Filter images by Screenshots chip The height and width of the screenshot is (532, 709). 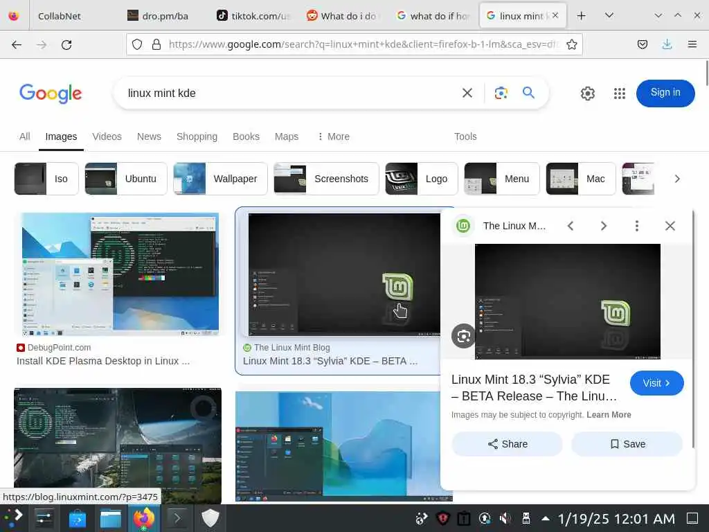(x=327, y=179)
